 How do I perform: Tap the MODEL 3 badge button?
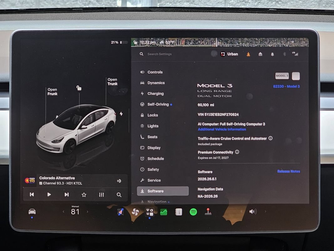coord(282,76)
